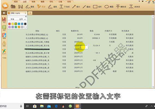Select the 画线 line tool
This screenshot has width=155, height=109.
[86, 7]
